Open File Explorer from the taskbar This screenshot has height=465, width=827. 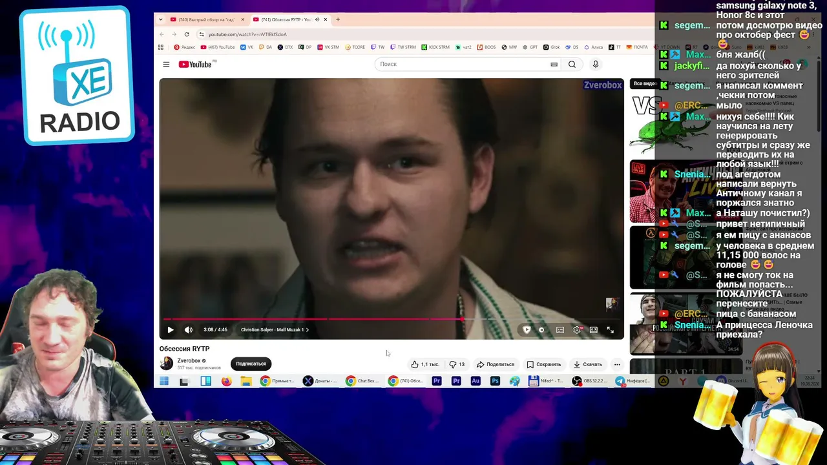click(246, 381)
